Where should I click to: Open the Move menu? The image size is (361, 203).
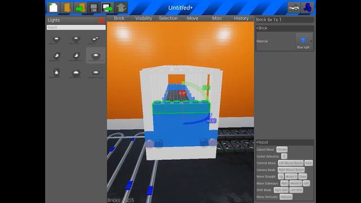tap(192, 18)
